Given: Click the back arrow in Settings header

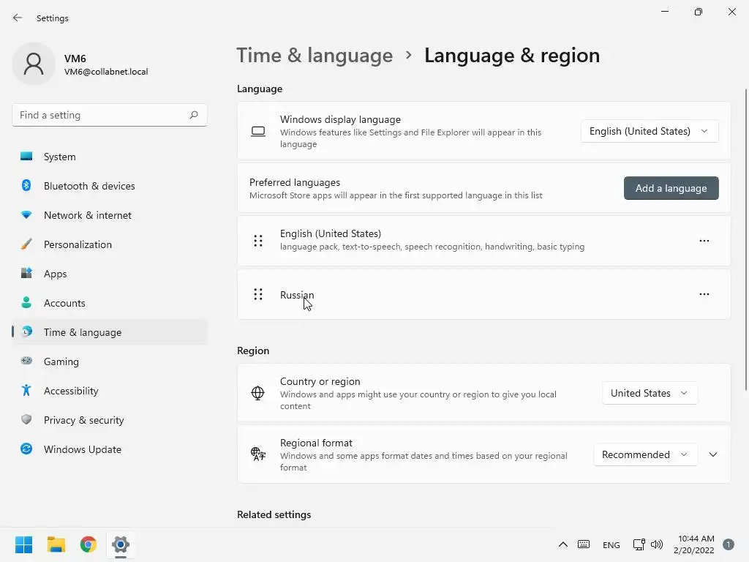Looking at the screenshot, I should 18,18.
